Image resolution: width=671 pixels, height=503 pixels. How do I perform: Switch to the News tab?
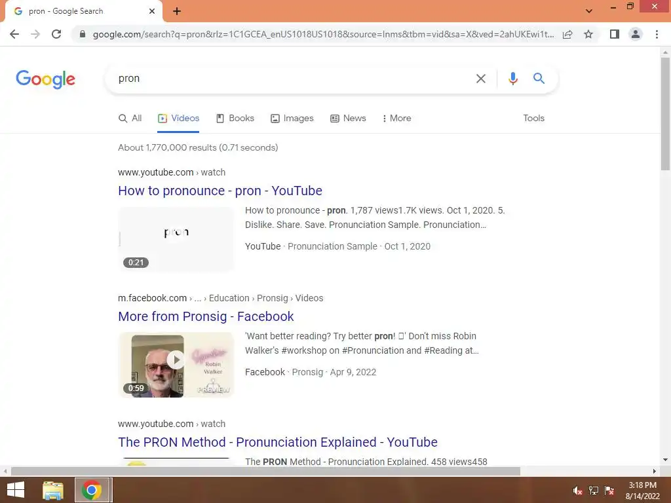(349, 119)
